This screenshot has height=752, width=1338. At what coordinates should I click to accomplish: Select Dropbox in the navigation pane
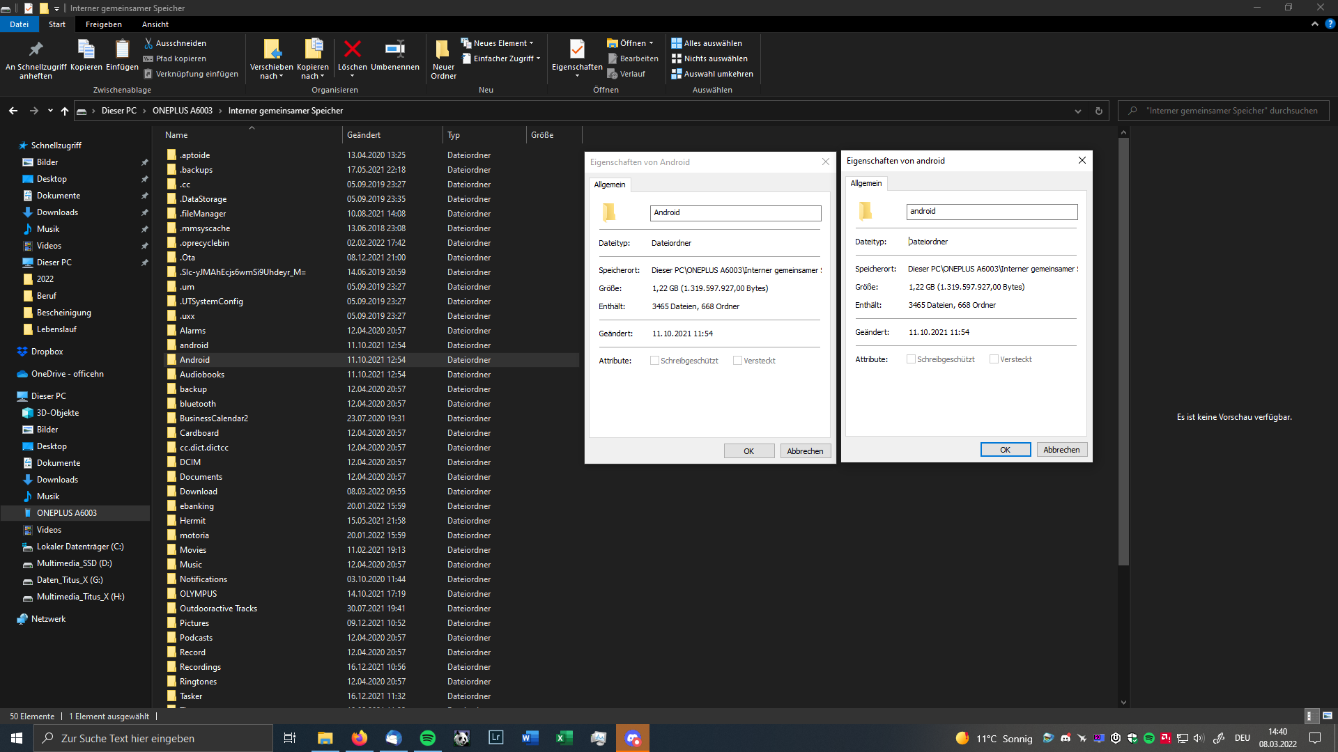point(47,352)
